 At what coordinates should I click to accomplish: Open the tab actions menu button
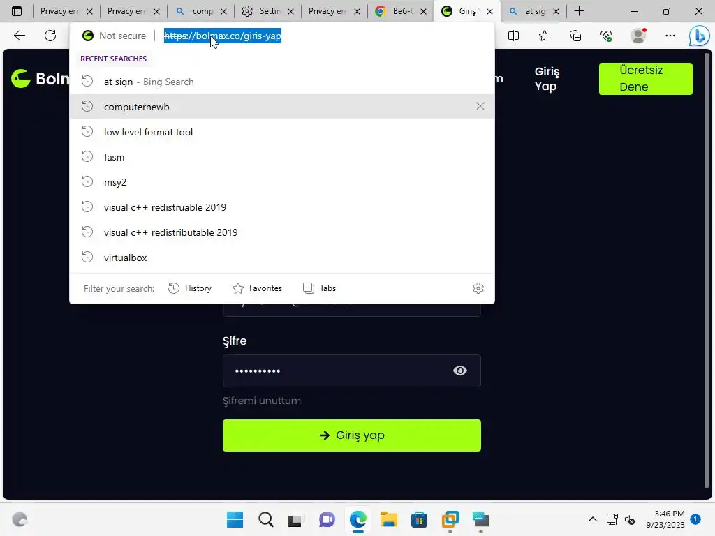tap(17, 11)
